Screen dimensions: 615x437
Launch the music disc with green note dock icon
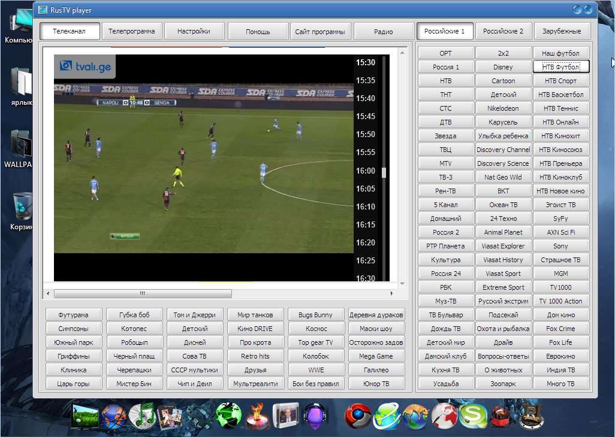click(143, 416)
